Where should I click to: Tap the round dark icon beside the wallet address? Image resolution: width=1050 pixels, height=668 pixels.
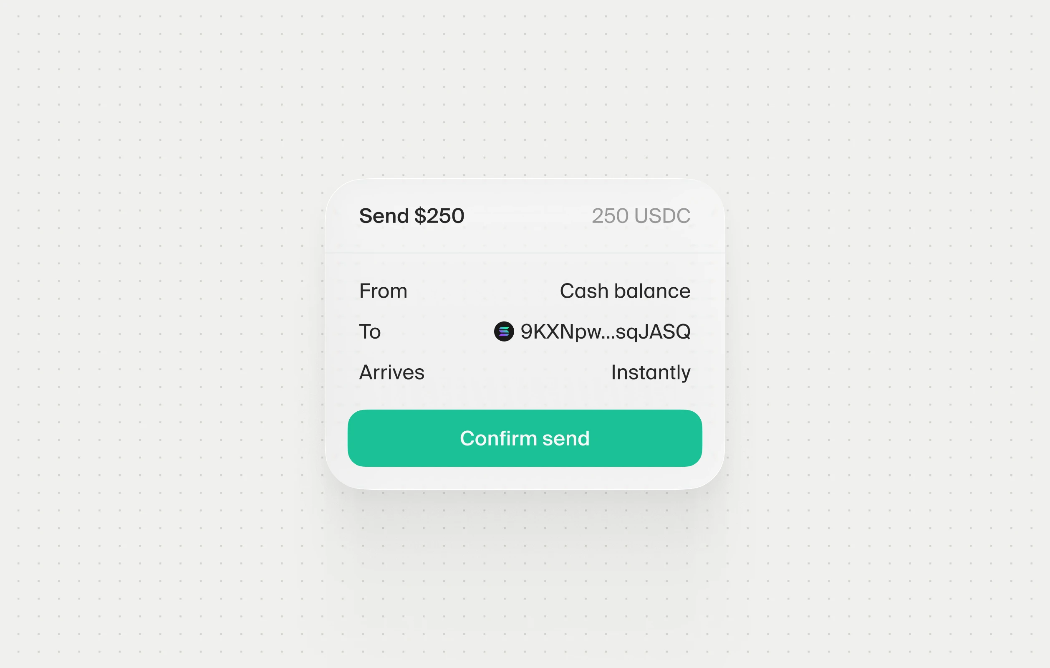504,331
